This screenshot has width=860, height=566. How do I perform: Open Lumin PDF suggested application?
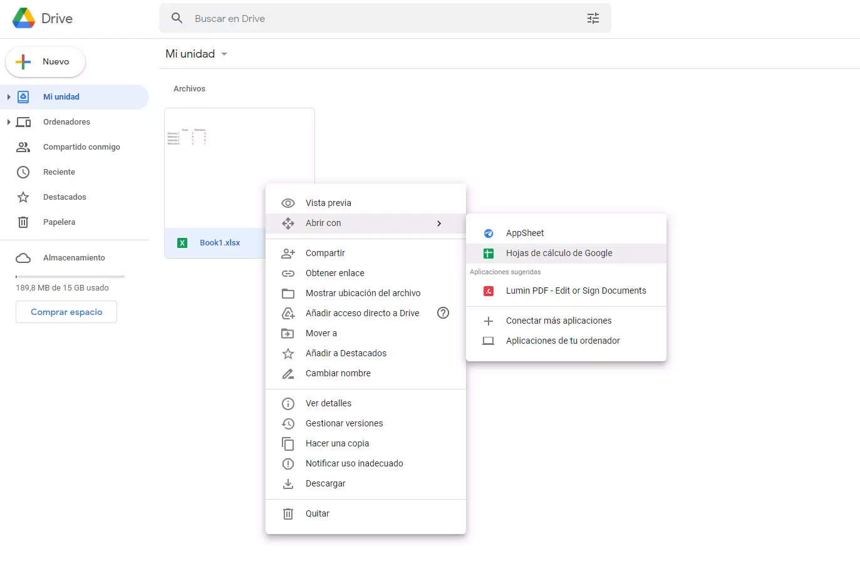[575, 291]
